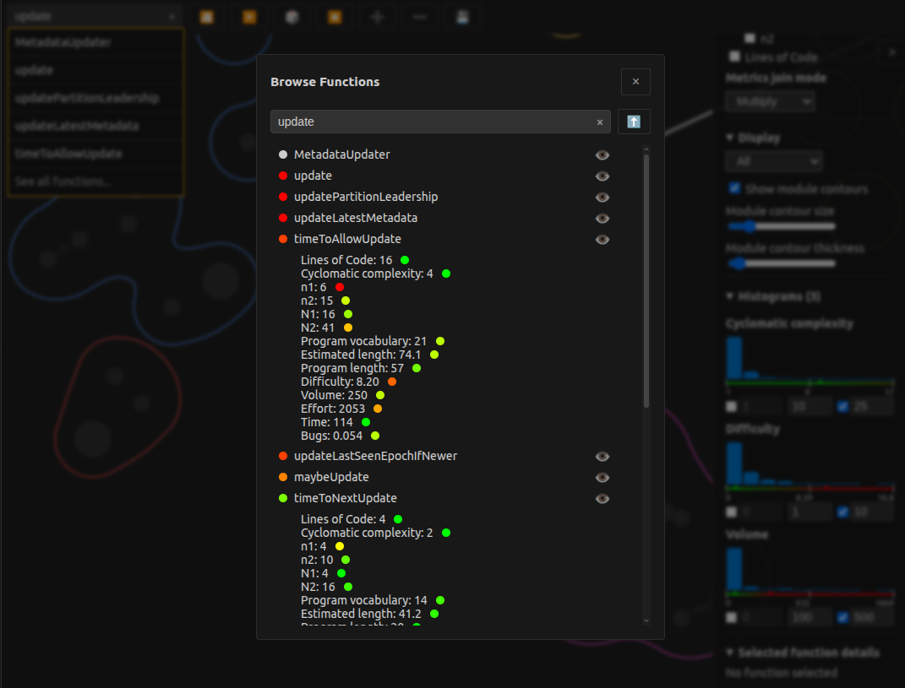
Task: Click the orange indicator after 'Effort: 2053'
Action: (378, 409)
